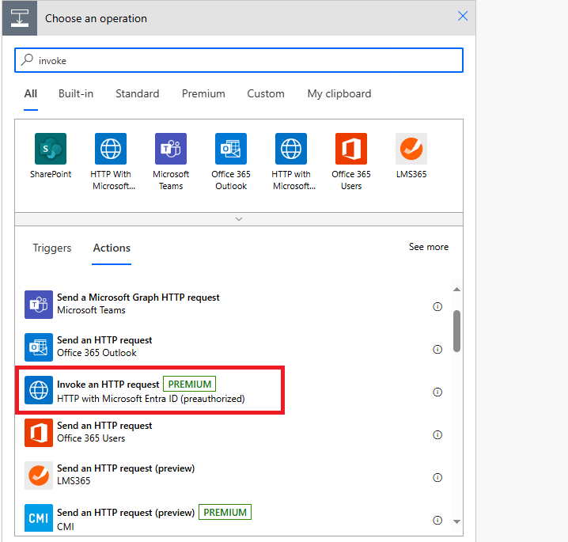
Task: Open the Office 365 Outlook connector
Action: pyautogui.click(x=231, y=149)
